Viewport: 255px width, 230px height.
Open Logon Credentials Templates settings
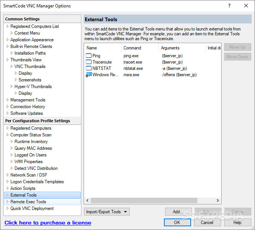(37, 182)
